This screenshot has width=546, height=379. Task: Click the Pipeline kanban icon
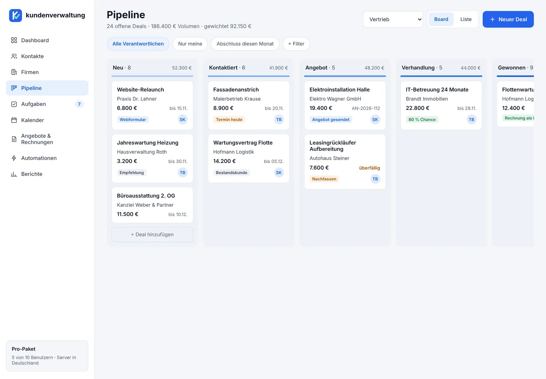[x=14, y=88]
